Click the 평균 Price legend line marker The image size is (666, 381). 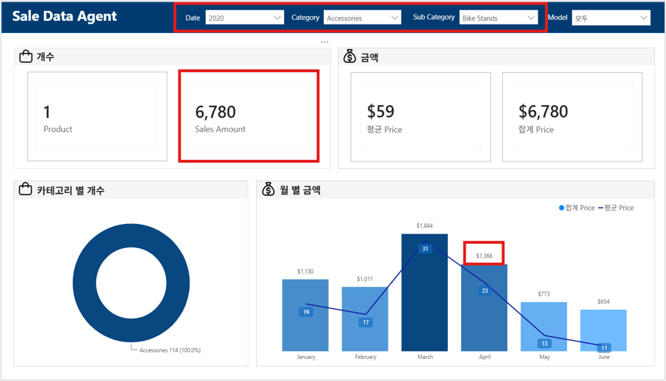(x=601, y=208)
